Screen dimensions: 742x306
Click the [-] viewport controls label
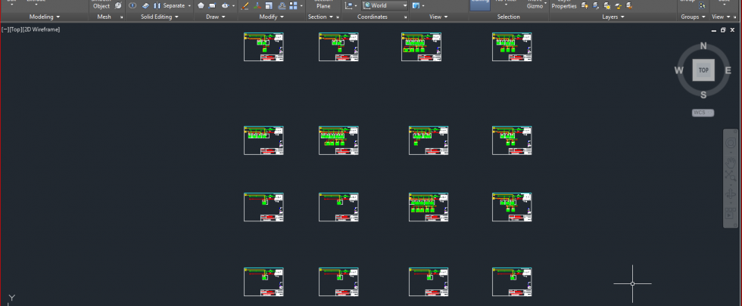click(6, 29)
